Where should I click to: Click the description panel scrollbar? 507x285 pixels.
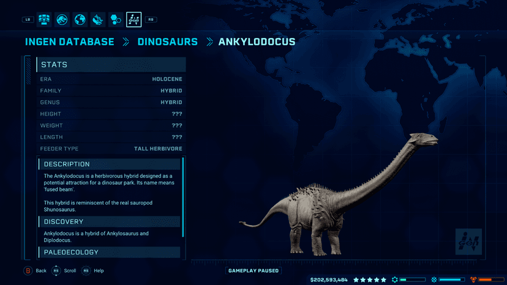183,197
